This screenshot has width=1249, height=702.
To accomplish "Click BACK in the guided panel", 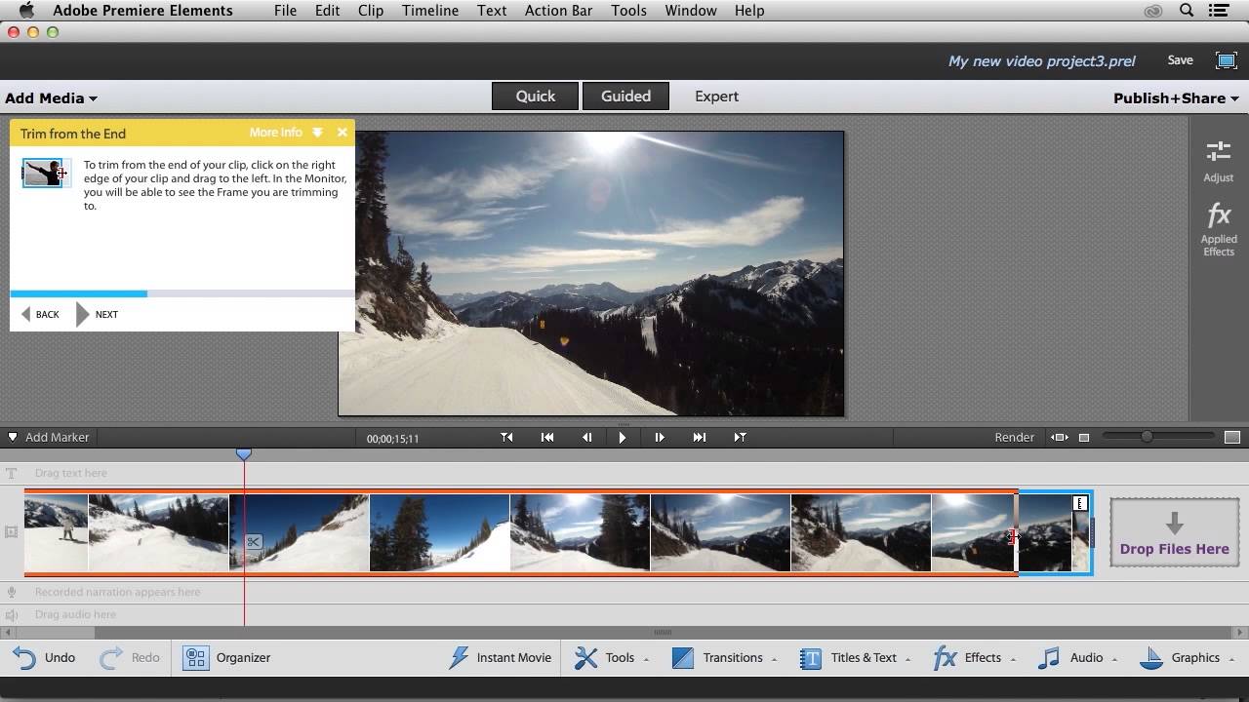I will pyautogui.click(x=40, y=314).
